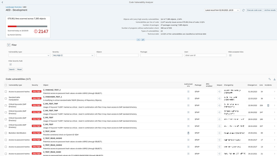This screenshot has height=156, width=277.
Task: Open incident icon on line 226 row
Action: pyautogui.click(x=268, y=105)
